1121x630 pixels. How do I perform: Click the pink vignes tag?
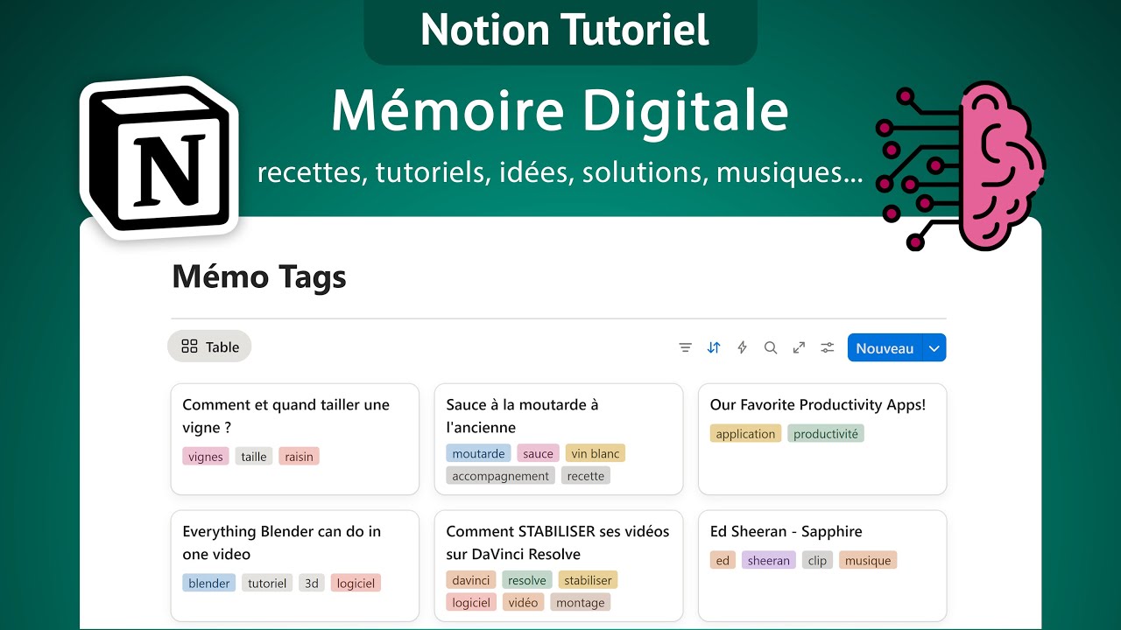[206, 456]
